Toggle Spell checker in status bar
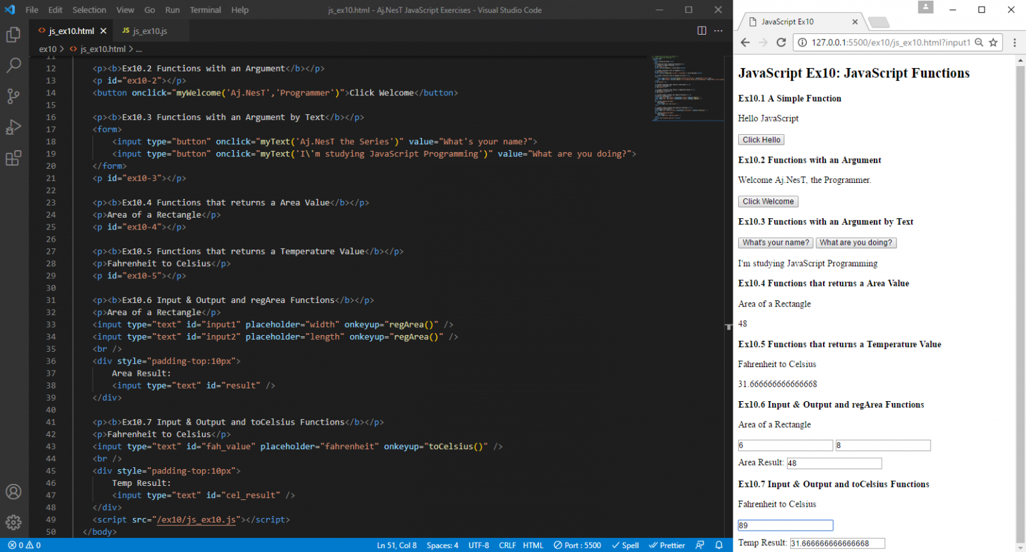The width and height of the screenshot is (1026, 552). coord(625,545)
